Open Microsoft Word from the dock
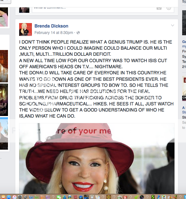186x199 pixels. (x=31, y=197)
